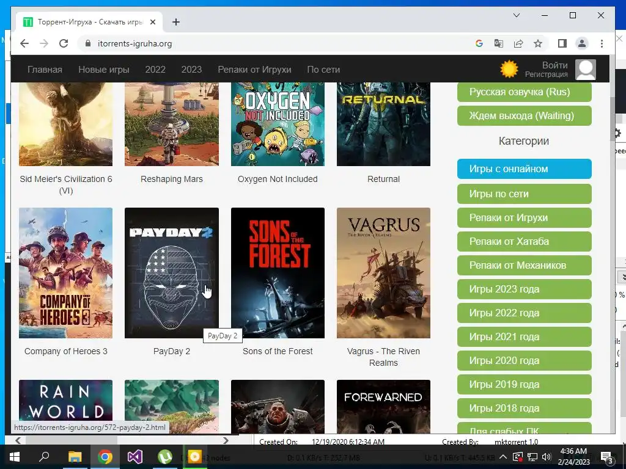Open the Sons of the Forest cover
The height and width of the screenshot is (469, 626).
click(x=278, y=273)
